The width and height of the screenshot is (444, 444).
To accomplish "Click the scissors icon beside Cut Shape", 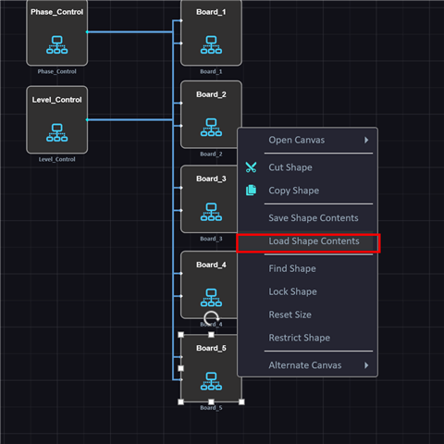I will 251,167.
